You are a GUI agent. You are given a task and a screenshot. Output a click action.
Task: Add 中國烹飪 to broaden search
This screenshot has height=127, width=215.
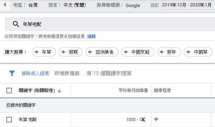tap(138, 52)
